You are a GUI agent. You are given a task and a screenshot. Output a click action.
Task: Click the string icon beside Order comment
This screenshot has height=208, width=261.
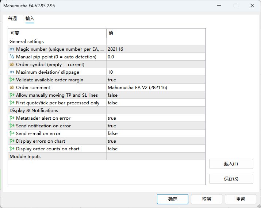coord(12,87)
